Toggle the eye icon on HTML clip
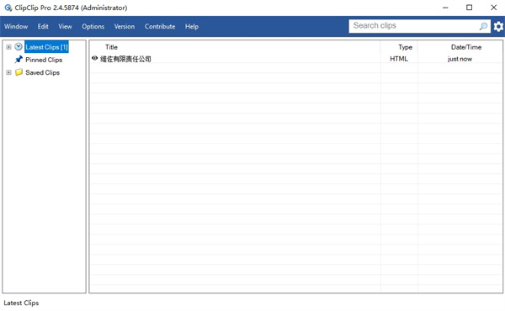Viewport: 505px width, 311px height. tap(94, 58)
